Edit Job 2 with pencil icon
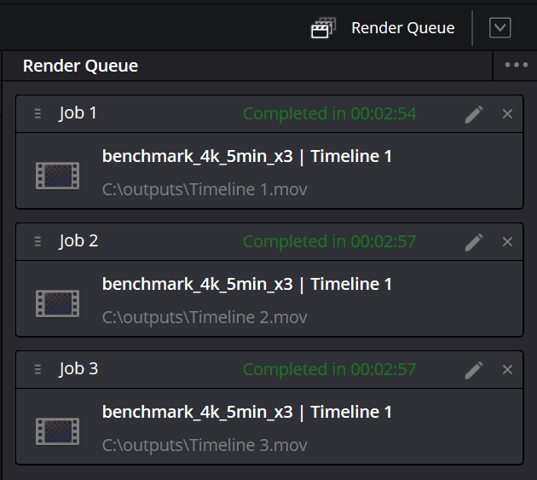The width and height of the screenshot is (537, 480). coord(474,242)
